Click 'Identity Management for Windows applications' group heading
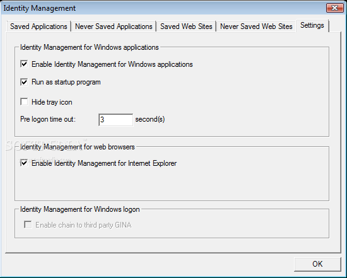The width and height of the screenshot is (347, 278). coord(90,47)
